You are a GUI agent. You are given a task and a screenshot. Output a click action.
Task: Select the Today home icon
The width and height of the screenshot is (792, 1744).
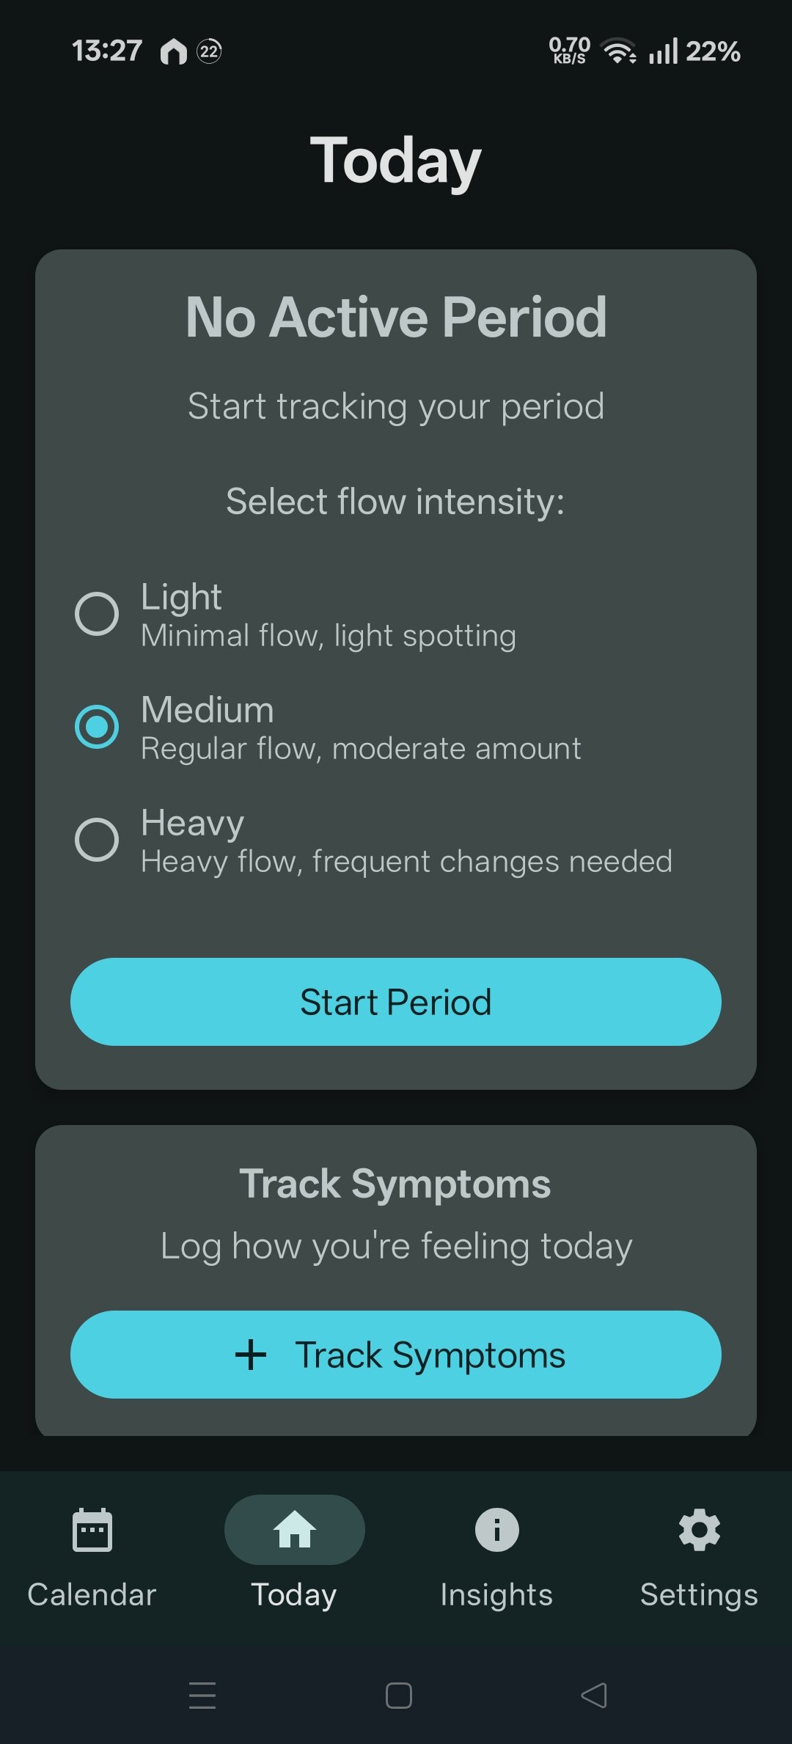293,1530
